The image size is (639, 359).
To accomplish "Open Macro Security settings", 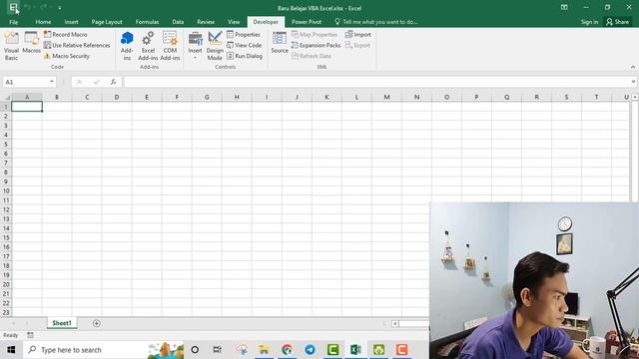I will (x=67, y=56).
